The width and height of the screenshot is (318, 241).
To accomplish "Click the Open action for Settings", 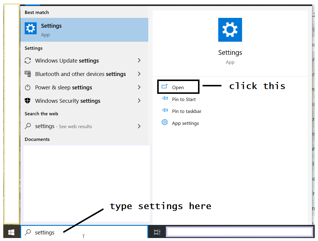I will point(178,87).
